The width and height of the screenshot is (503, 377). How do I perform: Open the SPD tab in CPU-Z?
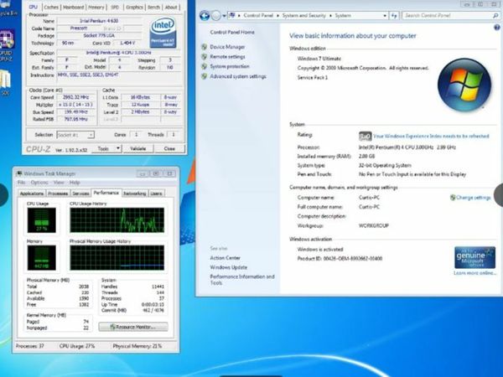115,7
